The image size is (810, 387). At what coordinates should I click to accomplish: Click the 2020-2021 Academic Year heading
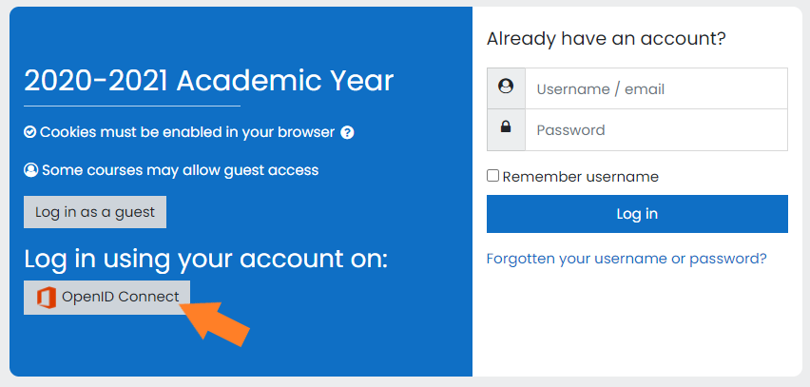(209, 81)
